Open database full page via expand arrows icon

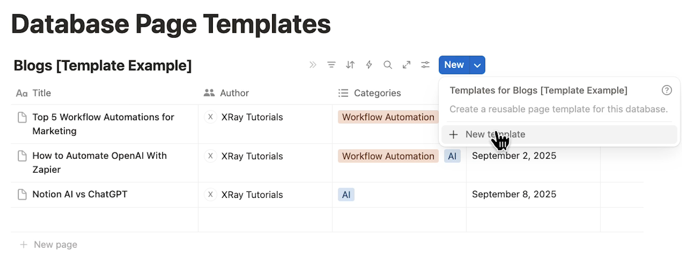(406, 65)
